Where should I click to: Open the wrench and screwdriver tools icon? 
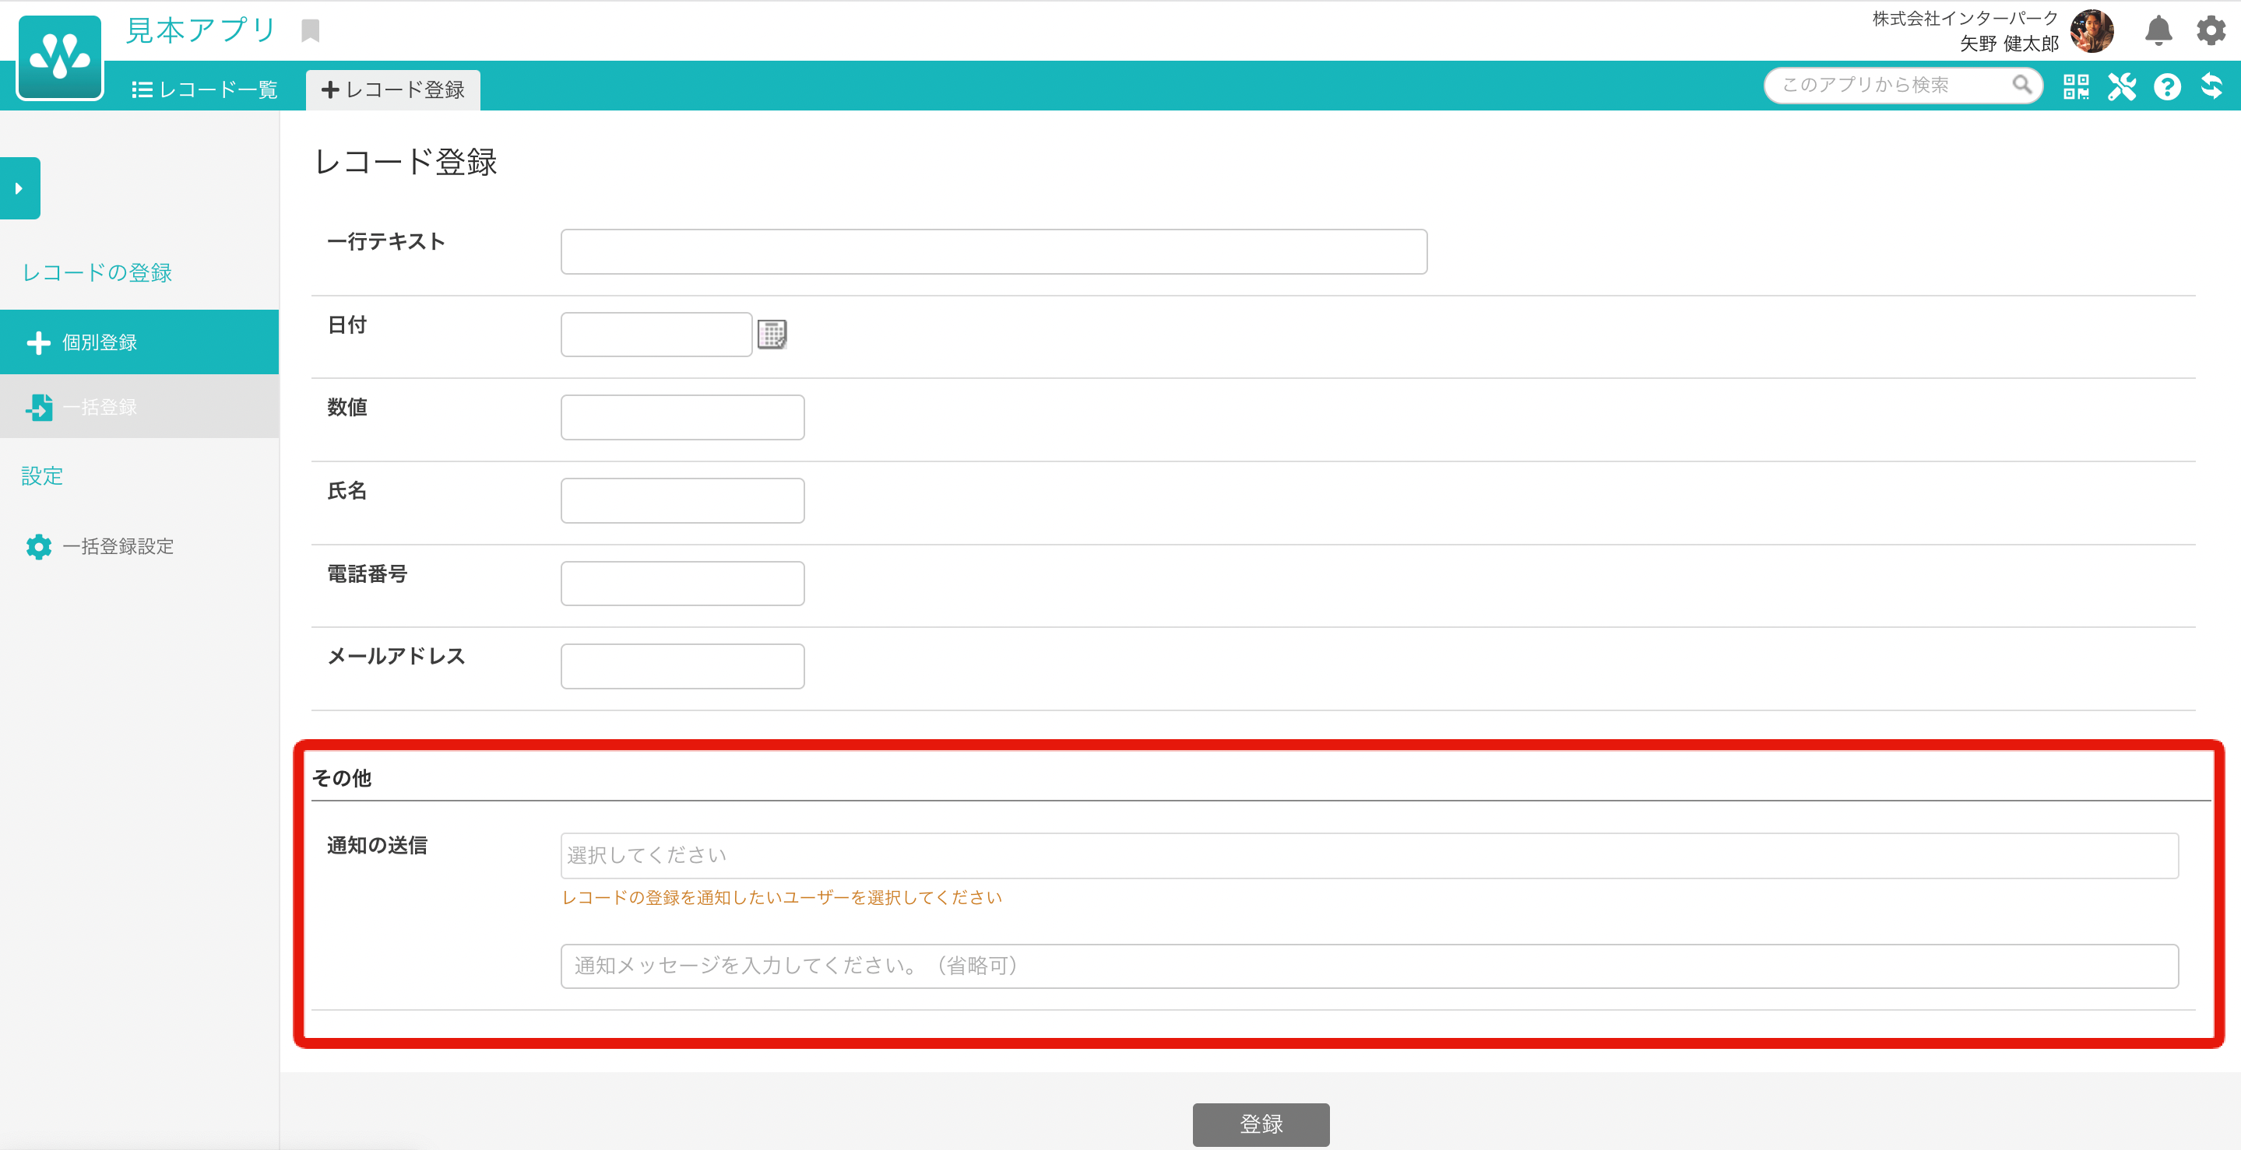tap(2121, 86)
